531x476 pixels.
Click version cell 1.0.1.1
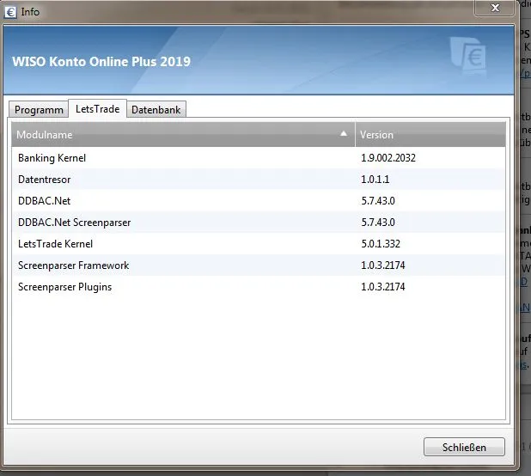pyautogui.click(x=375, y=180)
